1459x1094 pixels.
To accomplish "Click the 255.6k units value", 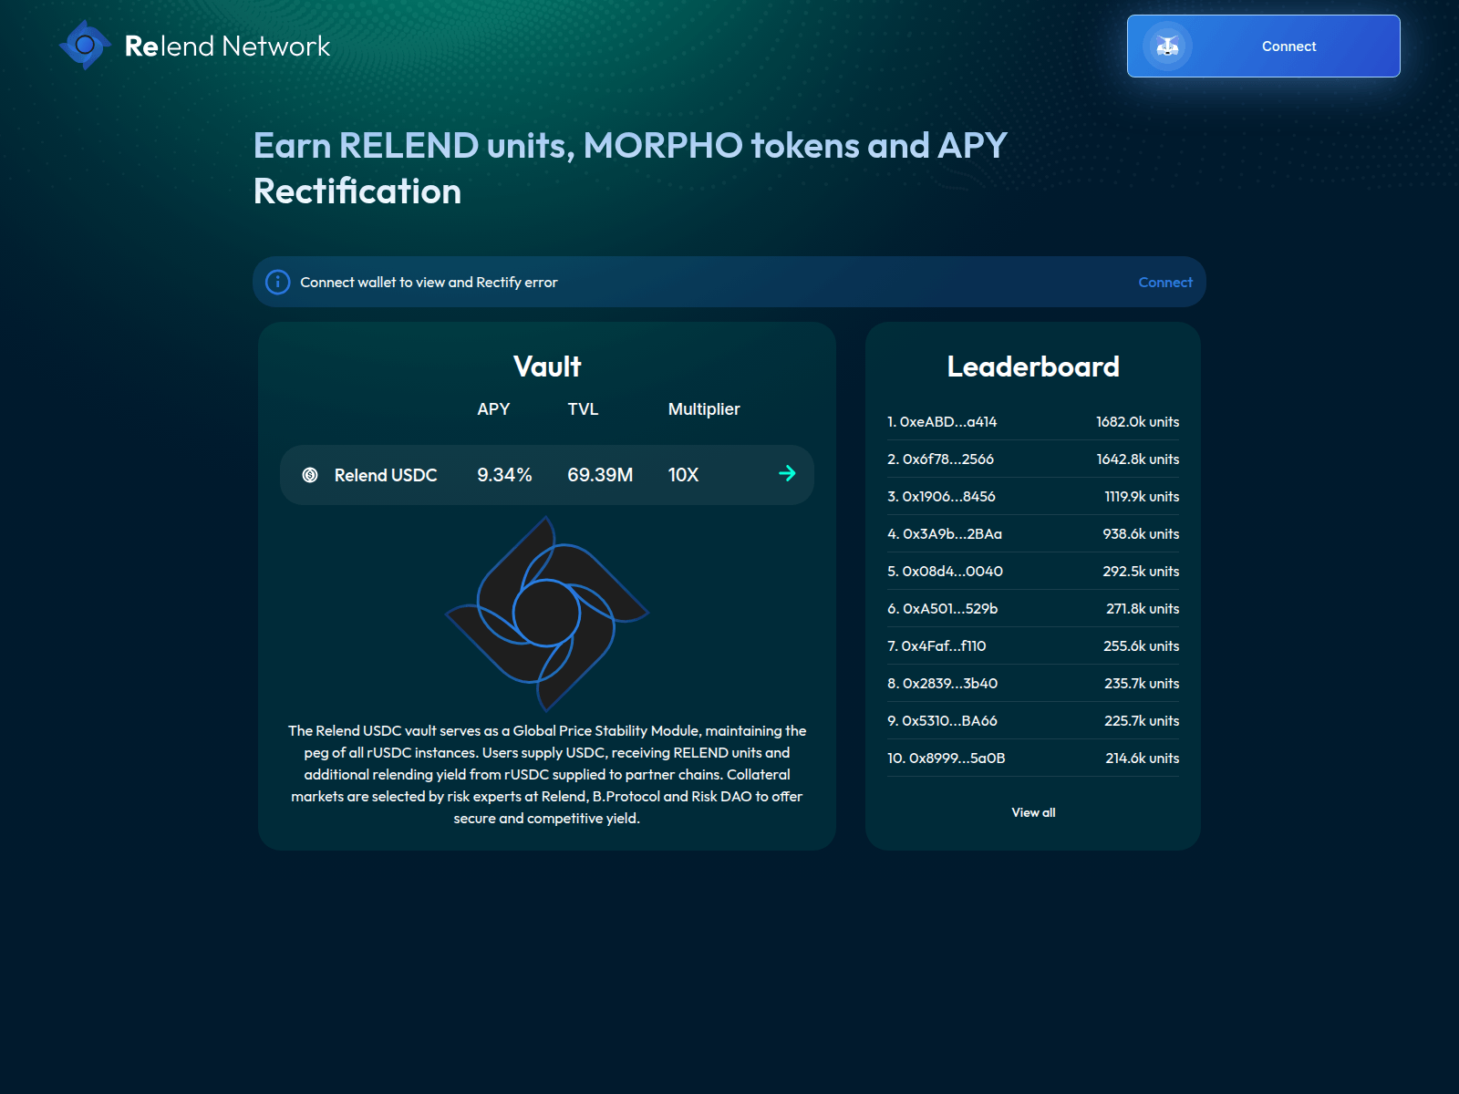I will [1141, 646].
